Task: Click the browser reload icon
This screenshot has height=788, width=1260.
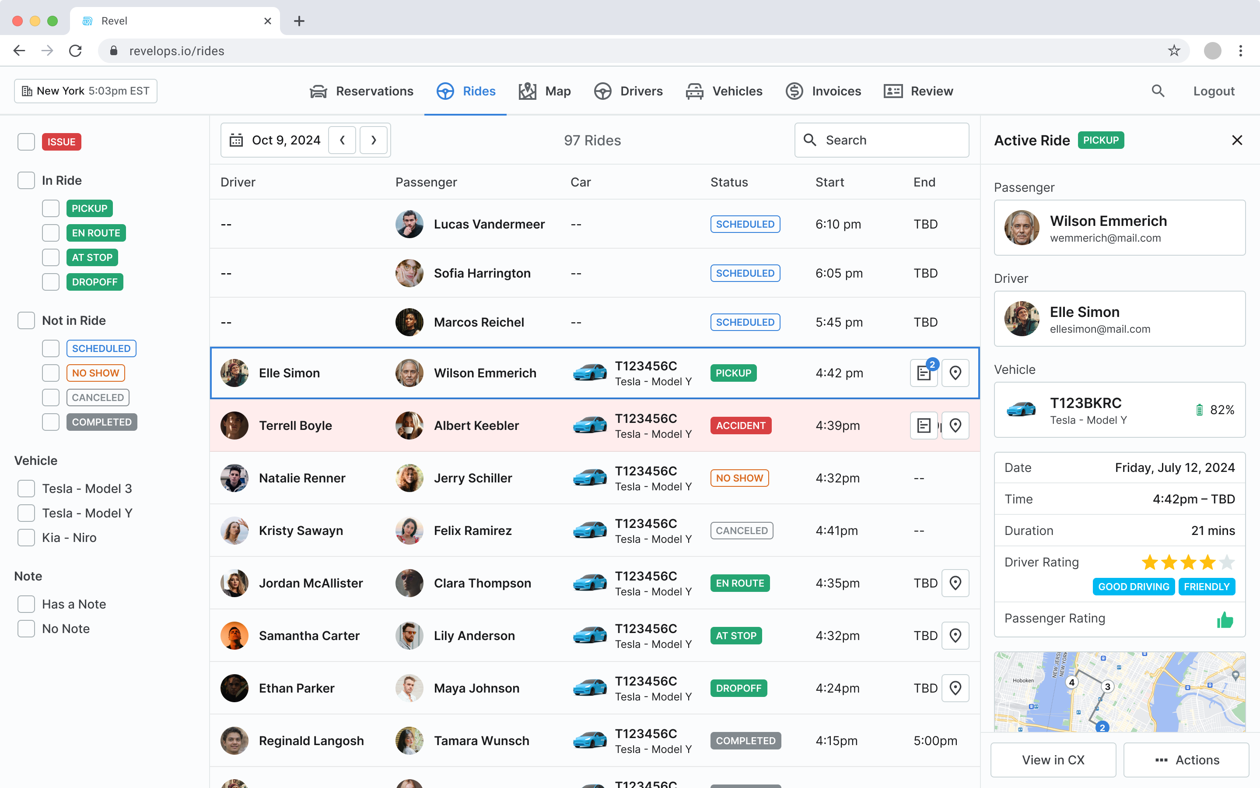Action: (76, 50)
